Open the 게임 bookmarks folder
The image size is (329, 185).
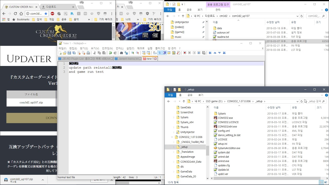pos(49,19)
